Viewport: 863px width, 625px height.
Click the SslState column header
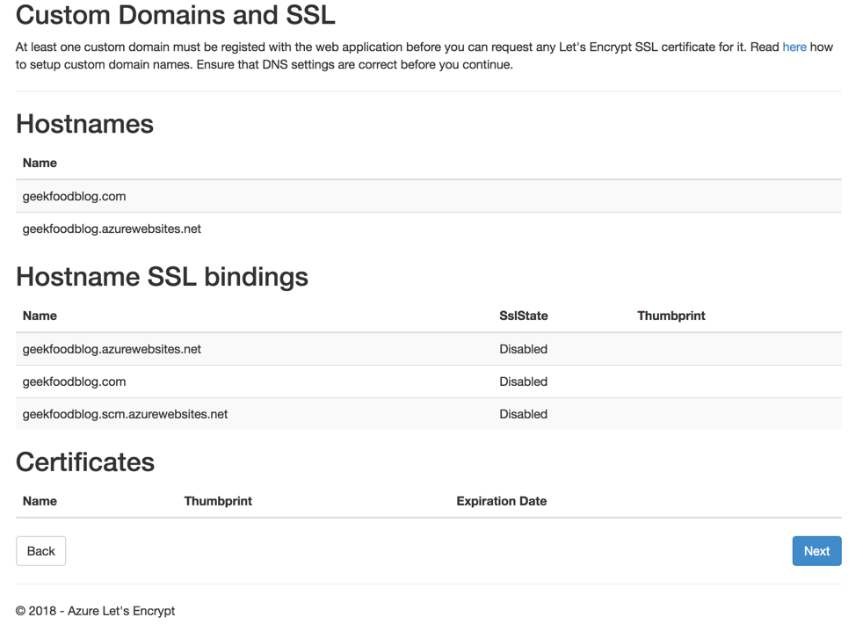(x=524, y=315)
